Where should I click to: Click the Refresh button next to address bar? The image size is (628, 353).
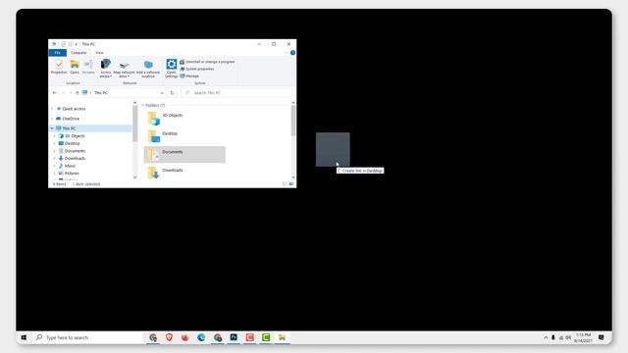[172, 93]
